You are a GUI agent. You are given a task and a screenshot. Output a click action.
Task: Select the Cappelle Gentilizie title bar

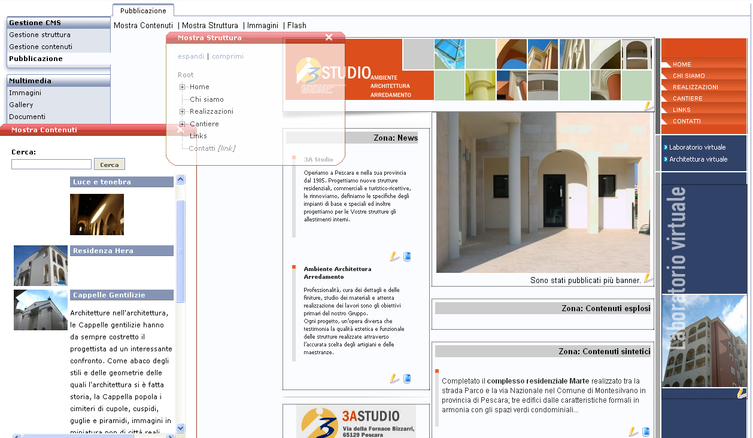tap(122, 295)
